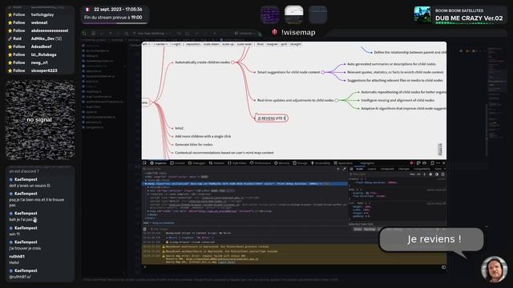Select the middle white scene thumbnail
This screenshot has width=513, height=288.
[294, 14]
